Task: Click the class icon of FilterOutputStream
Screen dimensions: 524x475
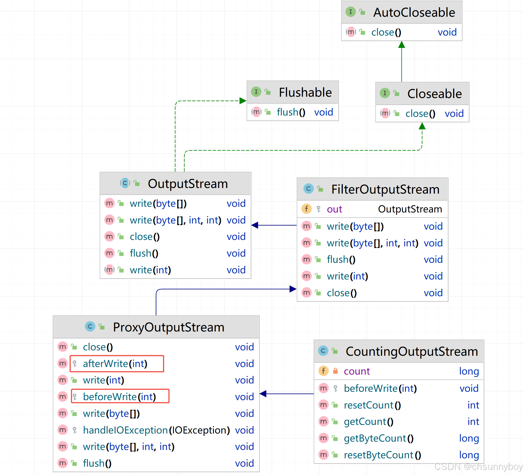Action: 309,189
